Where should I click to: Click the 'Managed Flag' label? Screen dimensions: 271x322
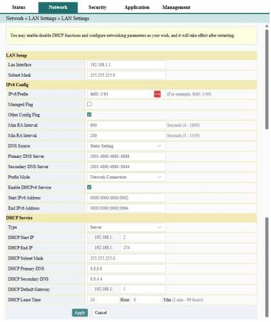21,104
